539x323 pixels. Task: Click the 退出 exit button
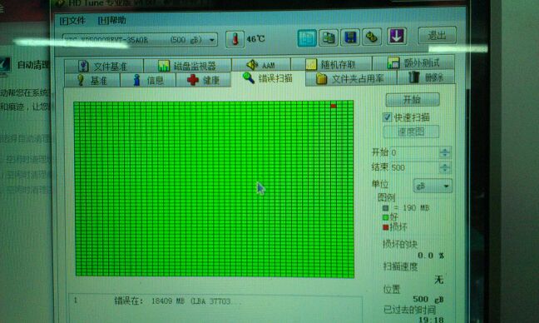click(437, 35)
